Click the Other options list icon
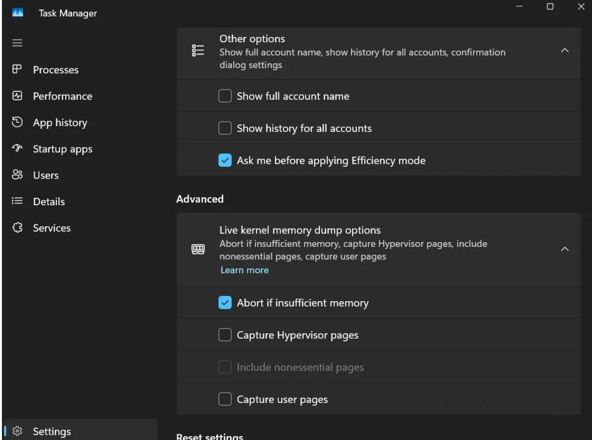 tap(197, 50)
